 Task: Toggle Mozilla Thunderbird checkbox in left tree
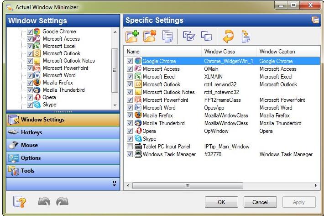click(x=30, y=90)
